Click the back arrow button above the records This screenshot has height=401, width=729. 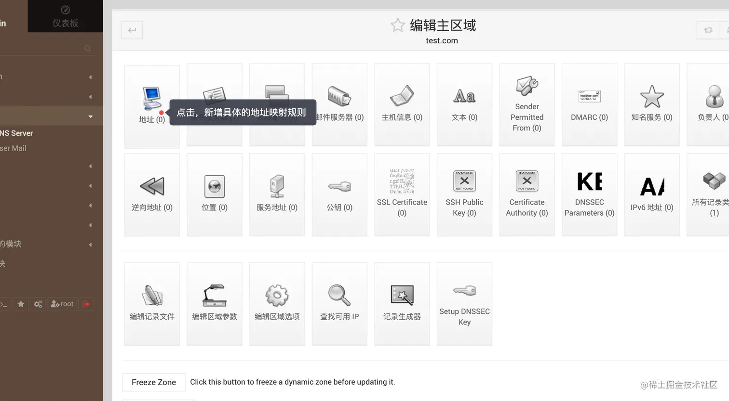pos(132,29)
